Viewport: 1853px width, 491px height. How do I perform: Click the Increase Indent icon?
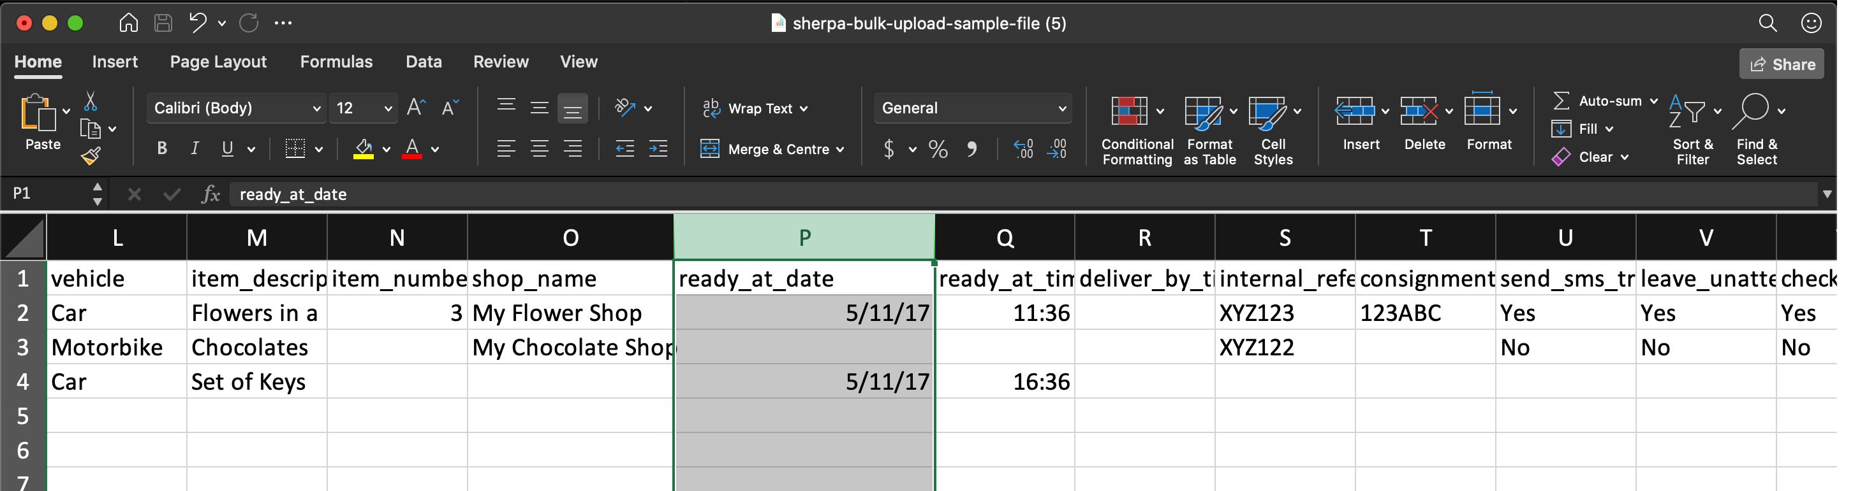click(658, 148)
